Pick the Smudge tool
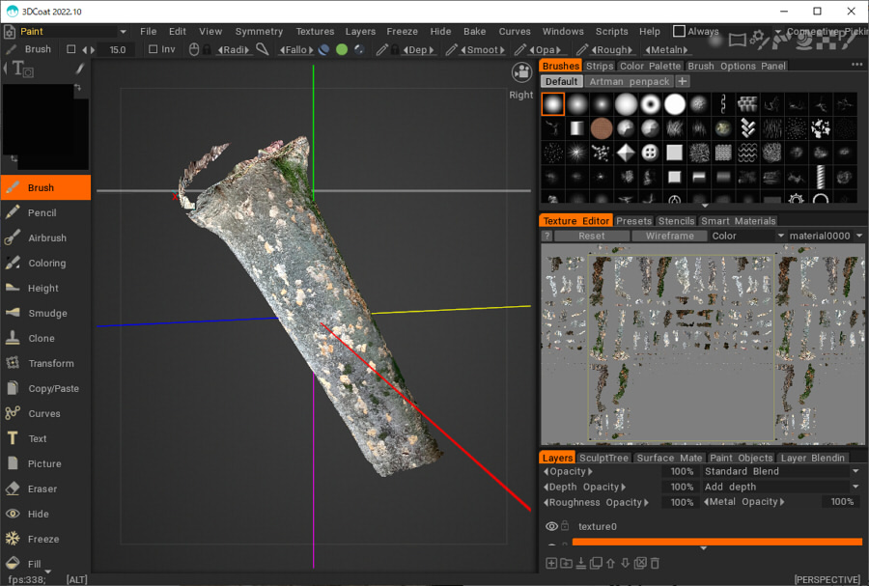Viewport: 869px width, 586px height. 45,313
